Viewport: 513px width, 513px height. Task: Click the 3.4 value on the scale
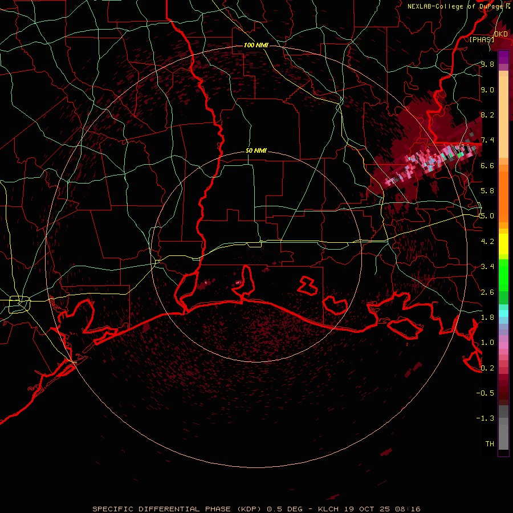point(487,267)
